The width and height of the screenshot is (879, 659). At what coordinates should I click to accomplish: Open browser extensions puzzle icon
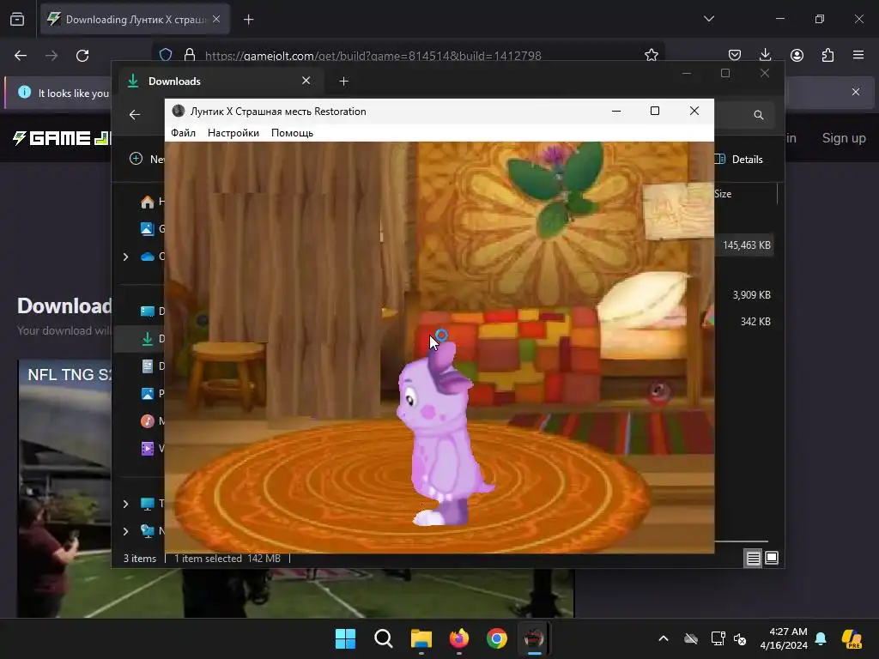pos(827,55)
